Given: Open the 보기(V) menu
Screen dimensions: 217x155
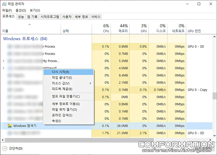Looking at the screenshot, I should point(35,11).
